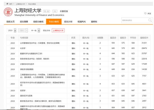Click rank value 28476

point(144,48)
